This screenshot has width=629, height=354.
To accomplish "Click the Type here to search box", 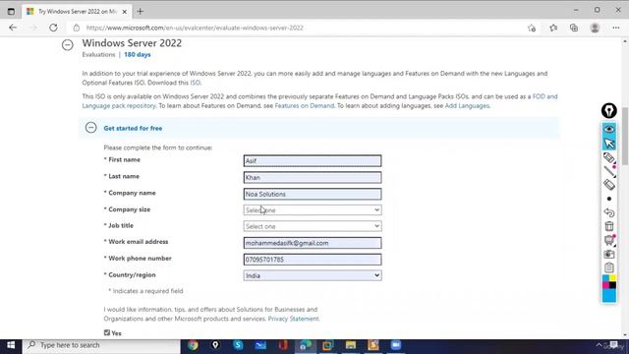I will point(101,345).
